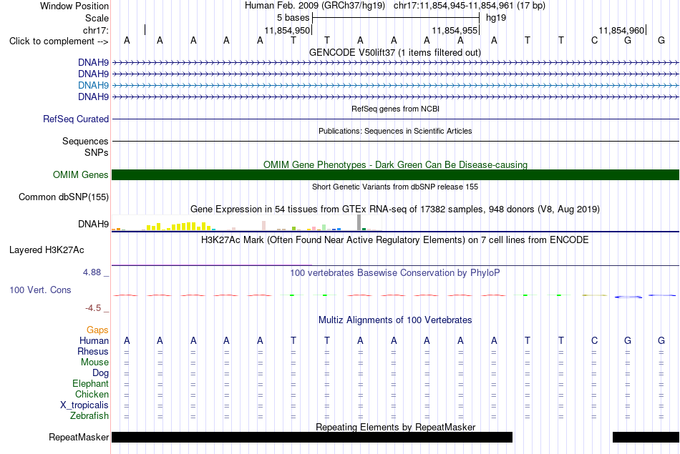Click the purple Layered H3K27Ac signal line
This screenshot has height=454, width=680.
212,265
